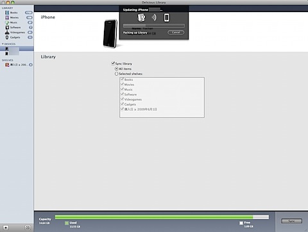Open the Software shelf icon in sidebar

(x=7, y=28)
